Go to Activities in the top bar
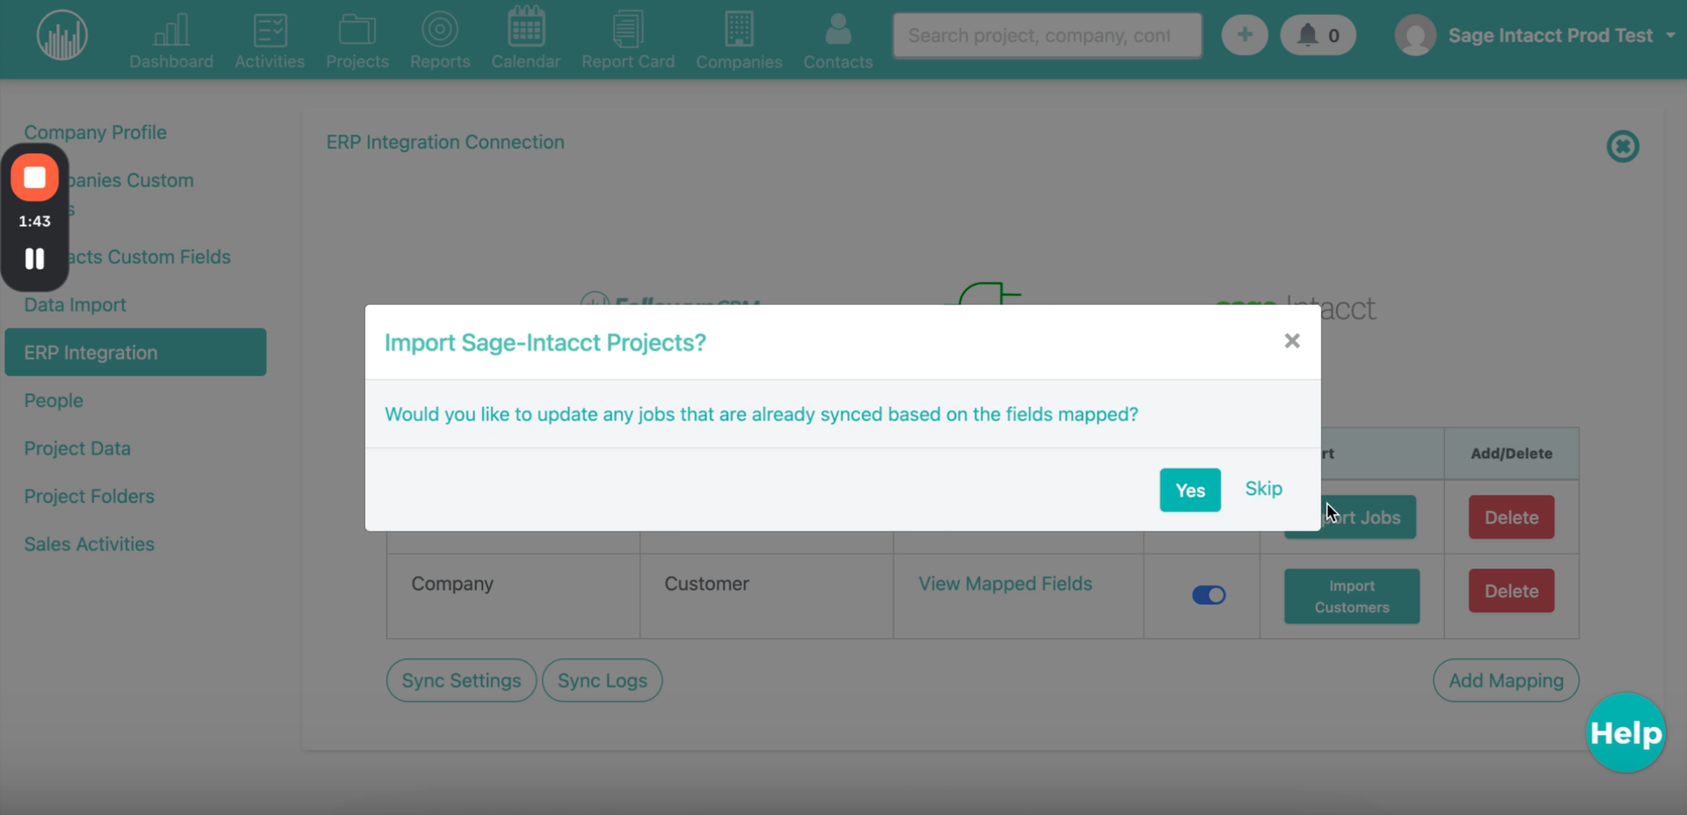This screenshot has height=815, width=1687. 269,40
